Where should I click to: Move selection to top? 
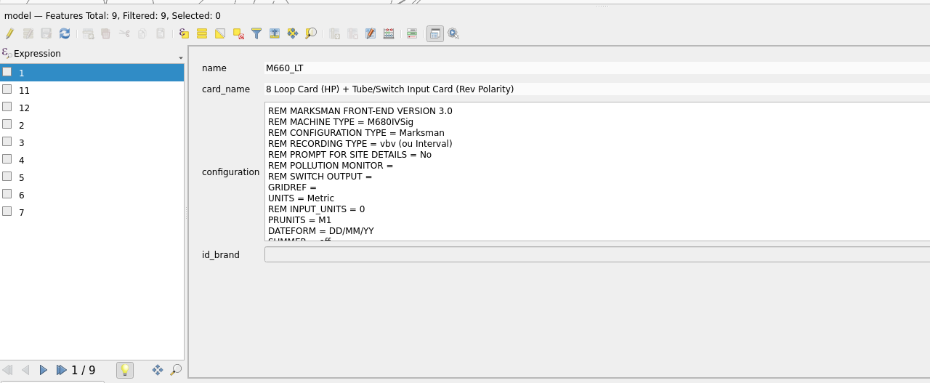tap(275, 33)
